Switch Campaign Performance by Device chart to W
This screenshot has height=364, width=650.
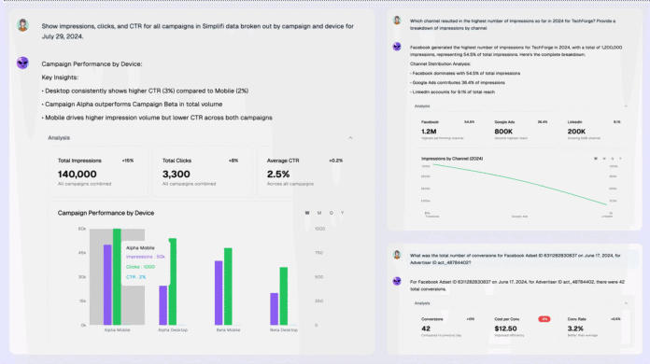click(x=307, y=213)
